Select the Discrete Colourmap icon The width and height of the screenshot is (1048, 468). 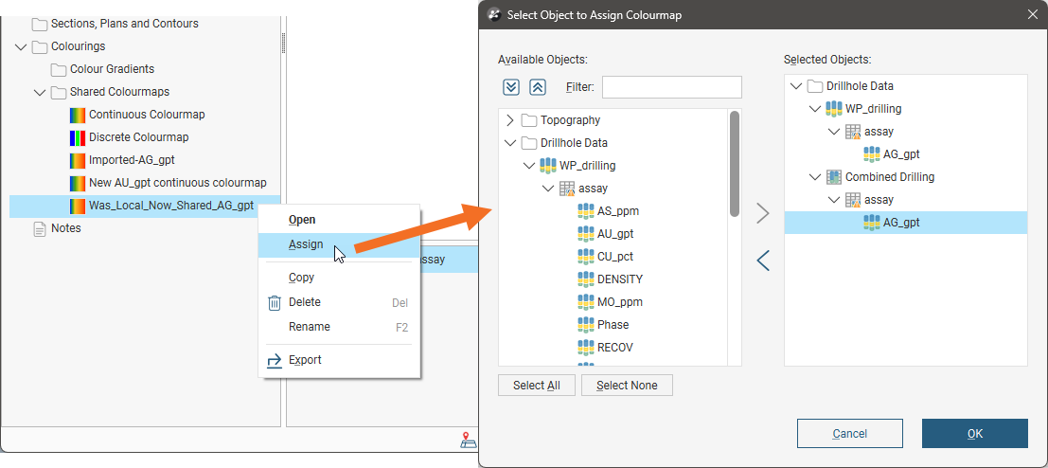tap(78, 137)
